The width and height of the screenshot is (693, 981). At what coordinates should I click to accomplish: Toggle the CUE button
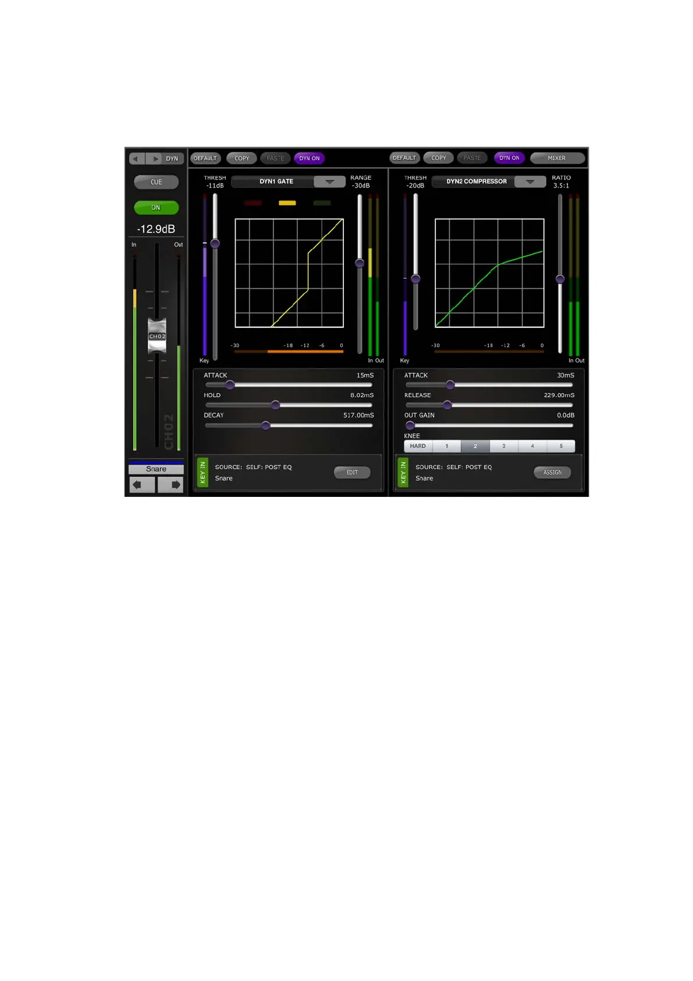click(156, 182)
